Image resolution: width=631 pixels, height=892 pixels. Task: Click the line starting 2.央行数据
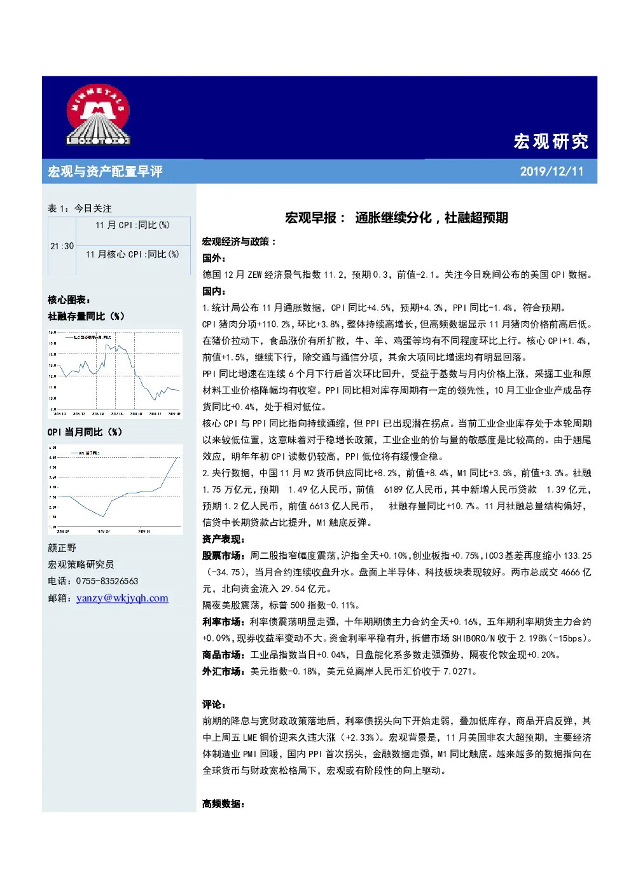point(397,473)
